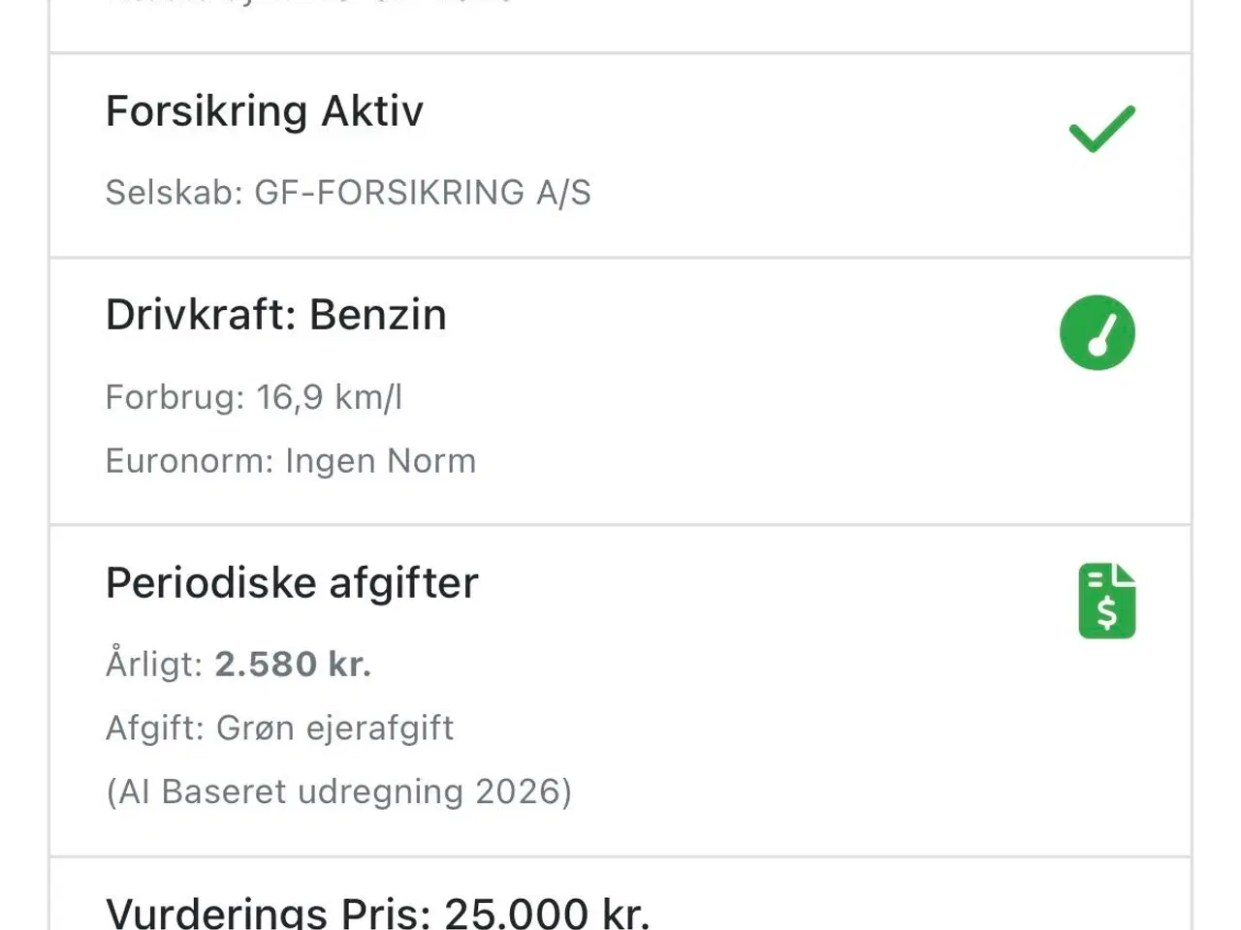Select the Drivkraft: Benzin heading
The width and height of the screenshot is (1241, 930).
(275, 315)
